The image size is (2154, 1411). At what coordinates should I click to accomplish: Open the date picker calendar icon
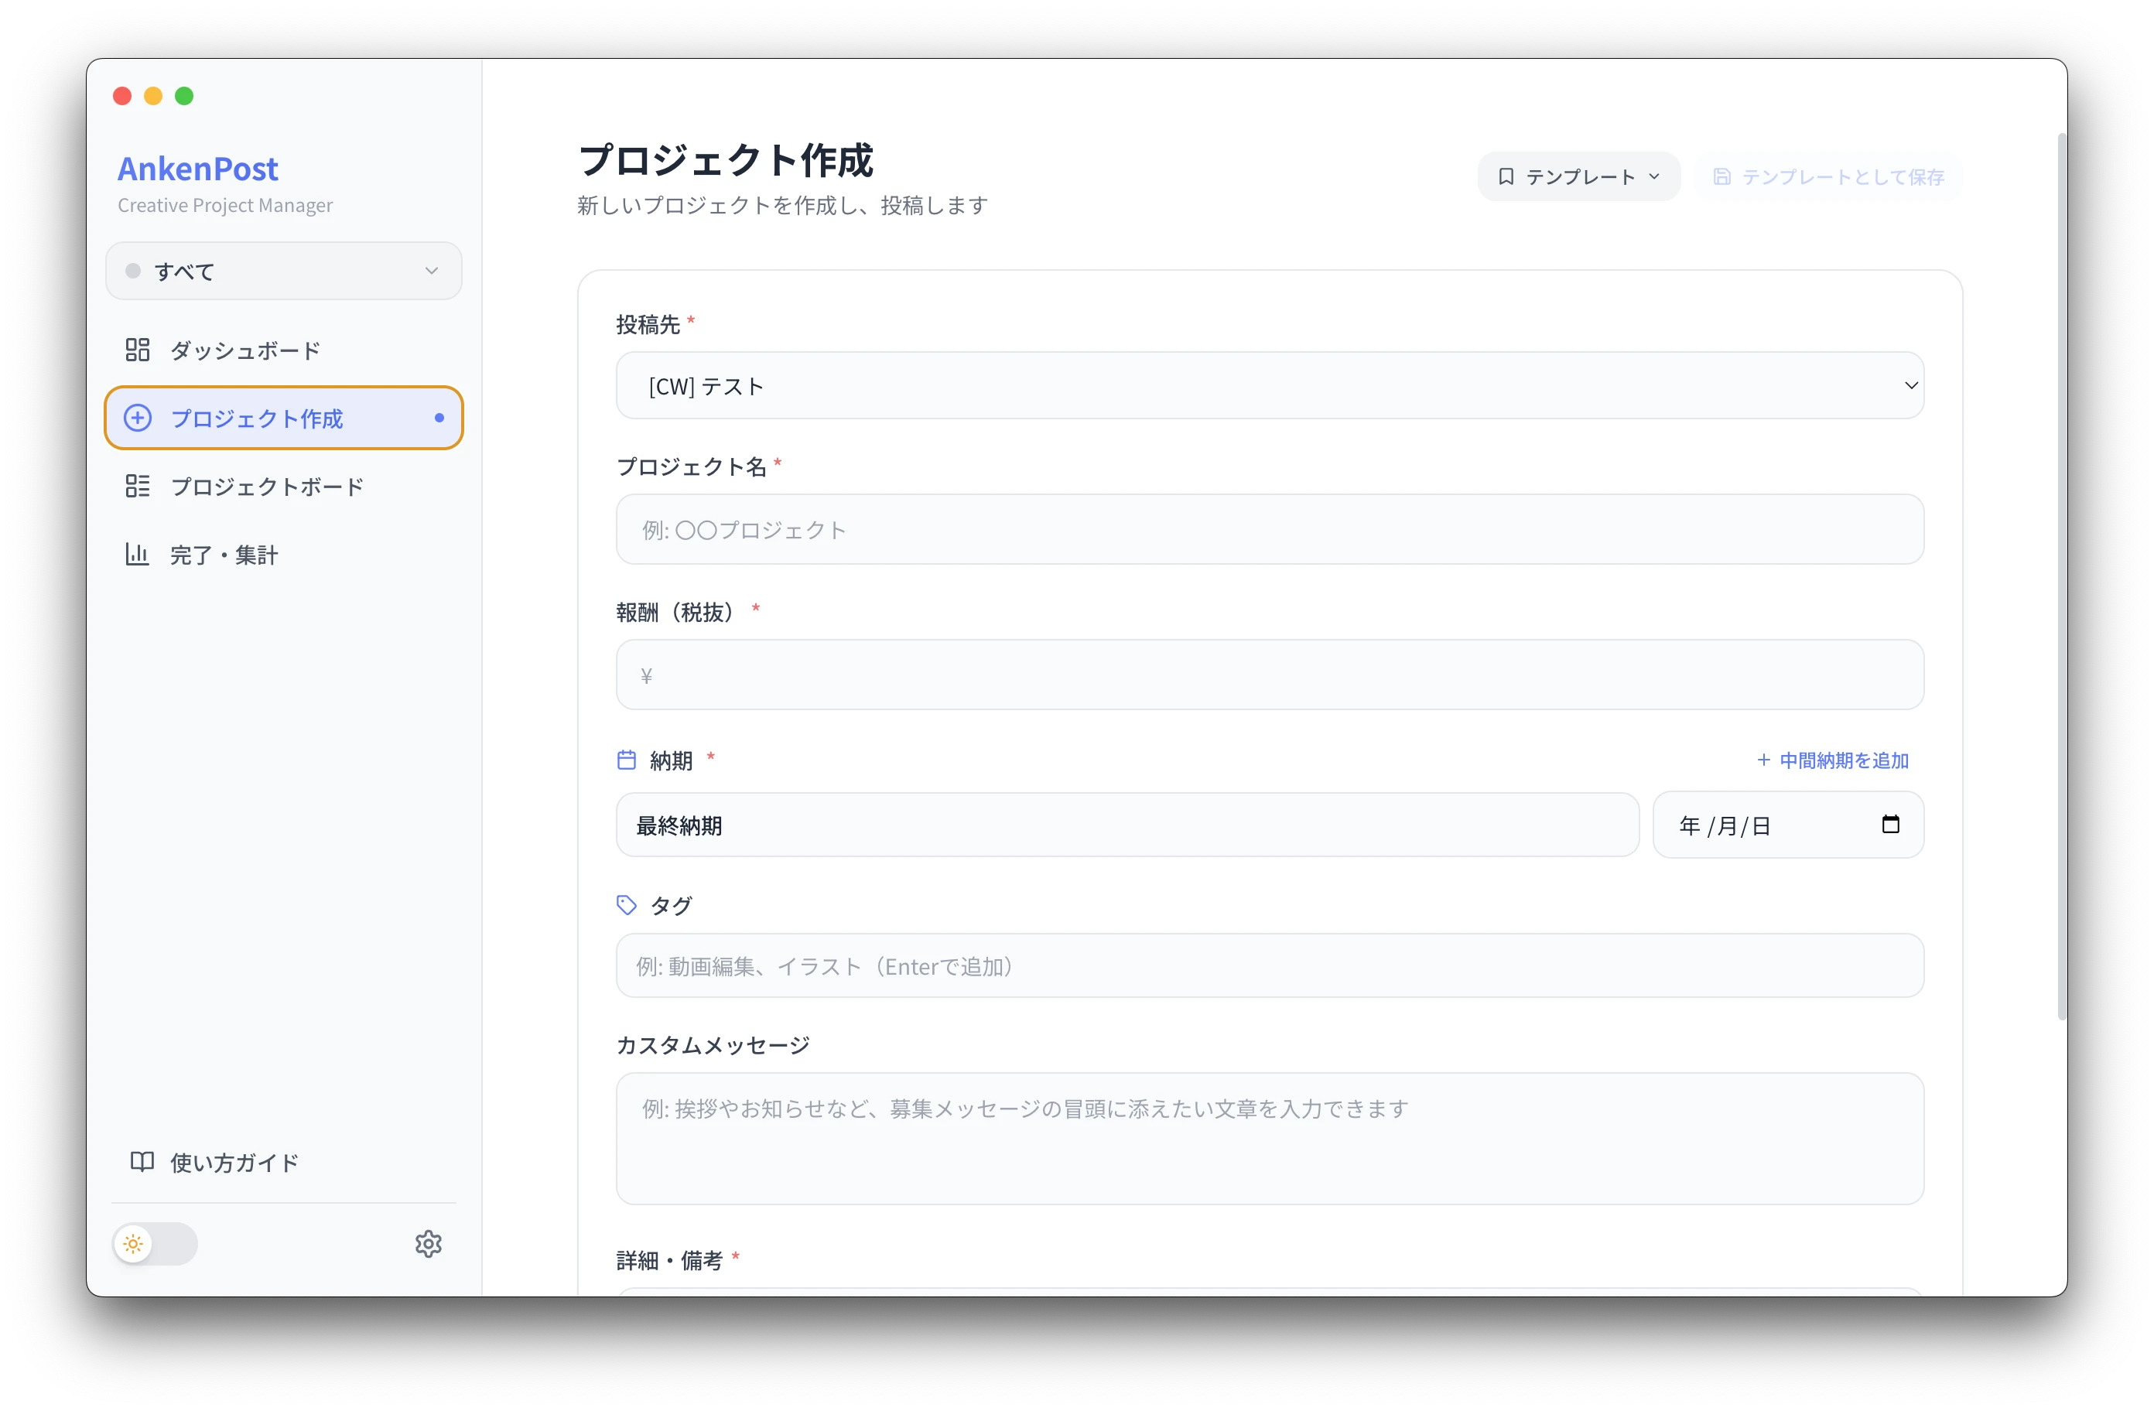tap(1889, 825)
